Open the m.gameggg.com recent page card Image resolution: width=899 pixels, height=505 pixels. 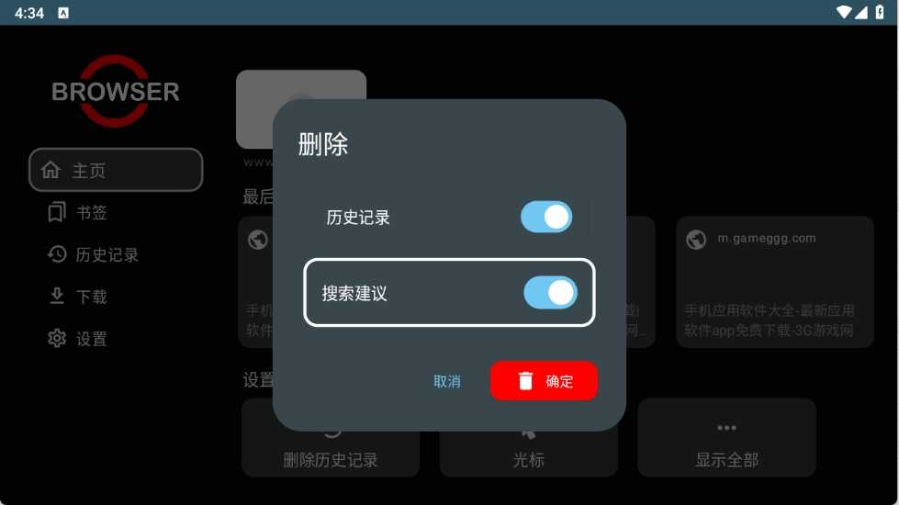[775, 282]
